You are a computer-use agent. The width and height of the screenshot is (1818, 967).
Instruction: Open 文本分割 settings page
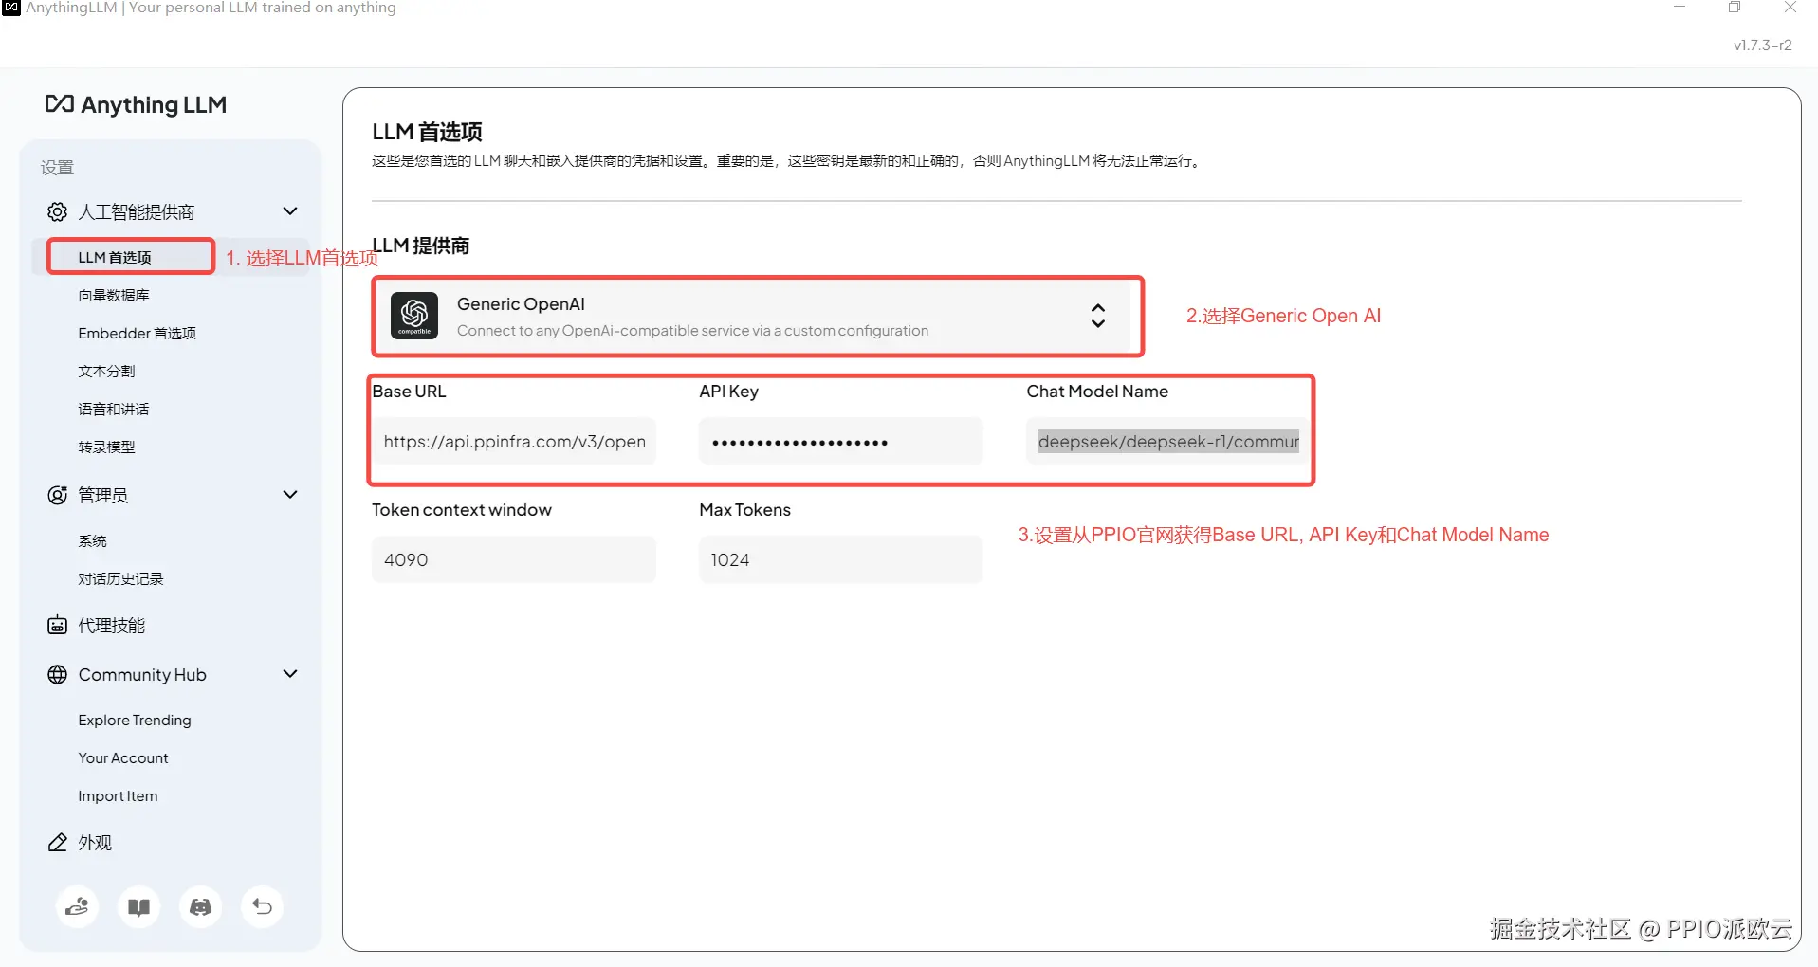click(x=106, y=371)
